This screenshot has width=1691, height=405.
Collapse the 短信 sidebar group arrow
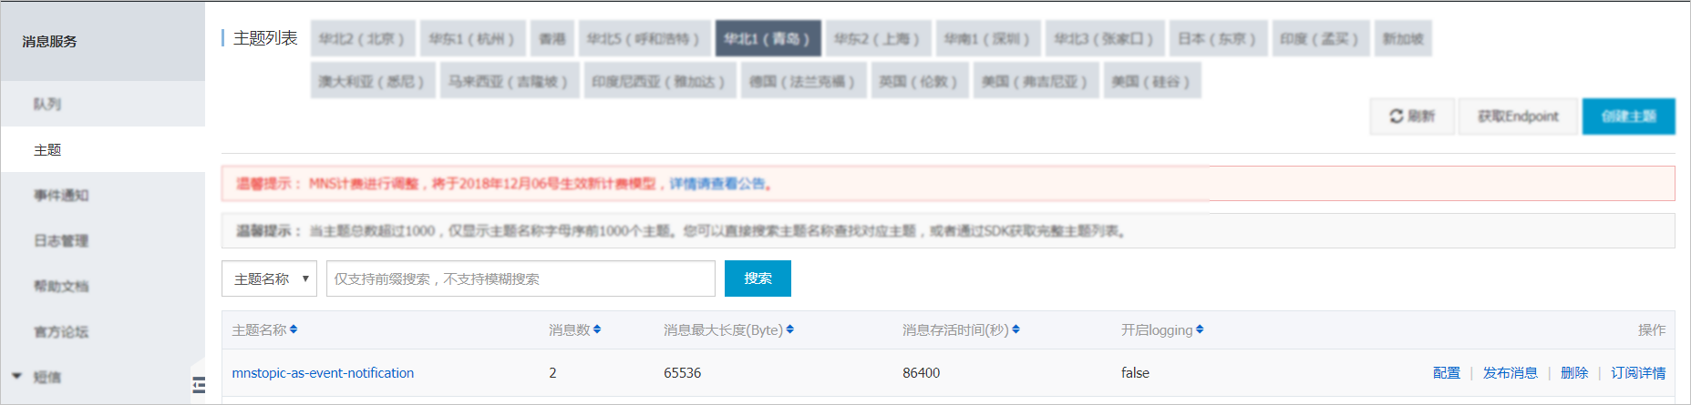16,376
